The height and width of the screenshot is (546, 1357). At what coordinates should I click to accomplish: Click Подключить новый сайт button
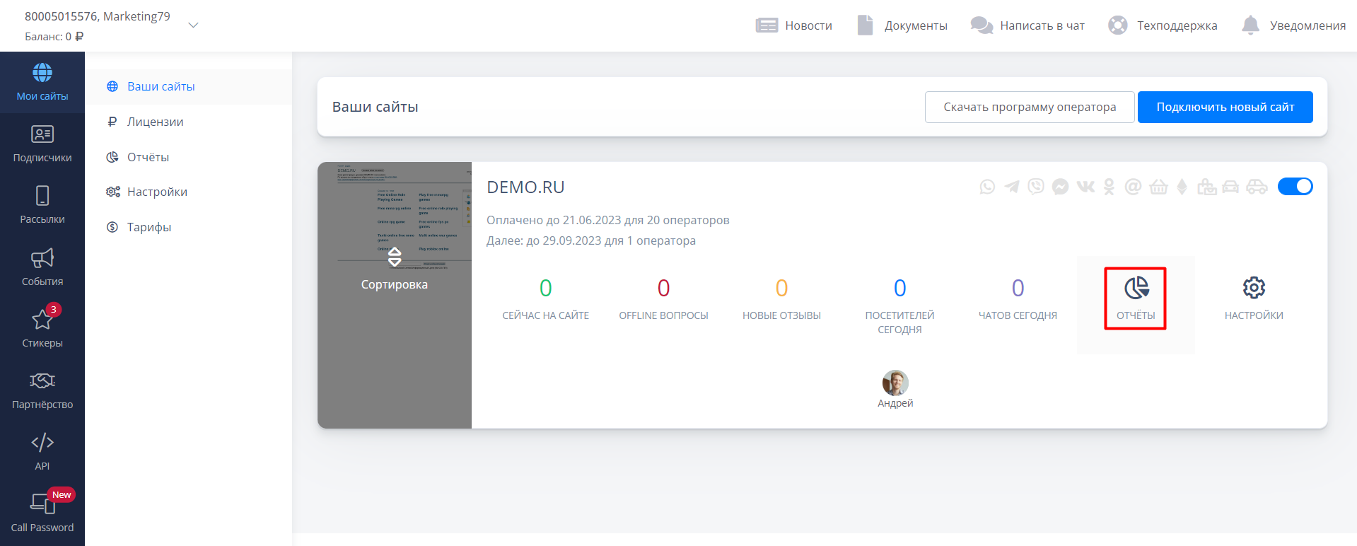point(1225,108)
